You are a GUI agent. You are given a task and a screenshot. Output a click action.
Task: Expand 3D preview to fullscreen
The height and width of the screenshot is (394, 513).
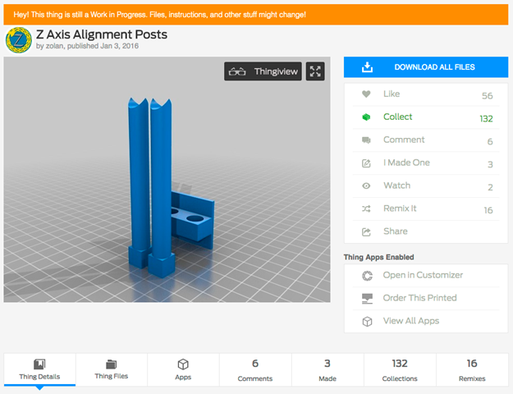(315, 71)
